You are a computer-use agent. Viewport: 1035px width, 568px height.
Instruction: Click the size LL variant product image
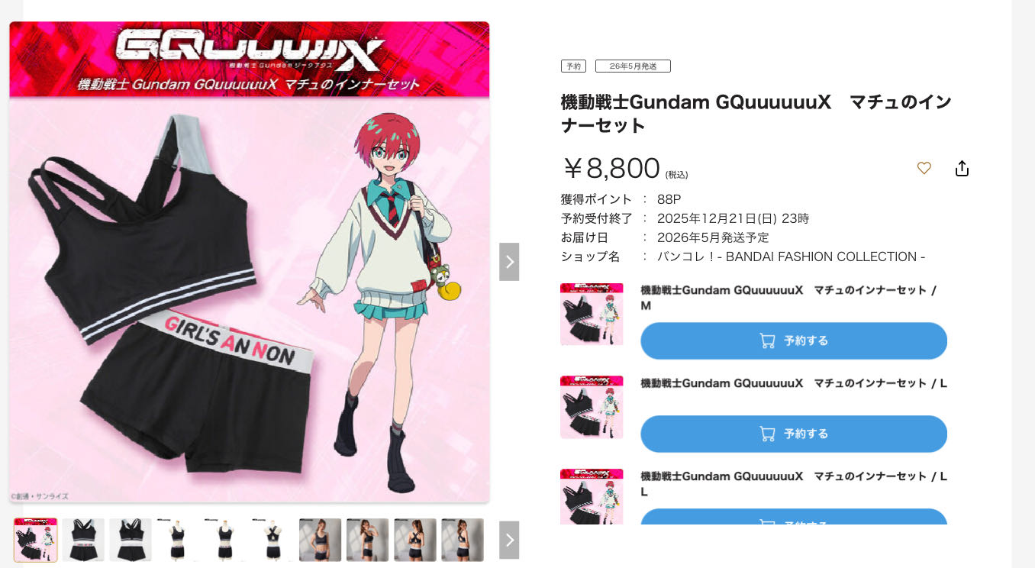point(592,496)
